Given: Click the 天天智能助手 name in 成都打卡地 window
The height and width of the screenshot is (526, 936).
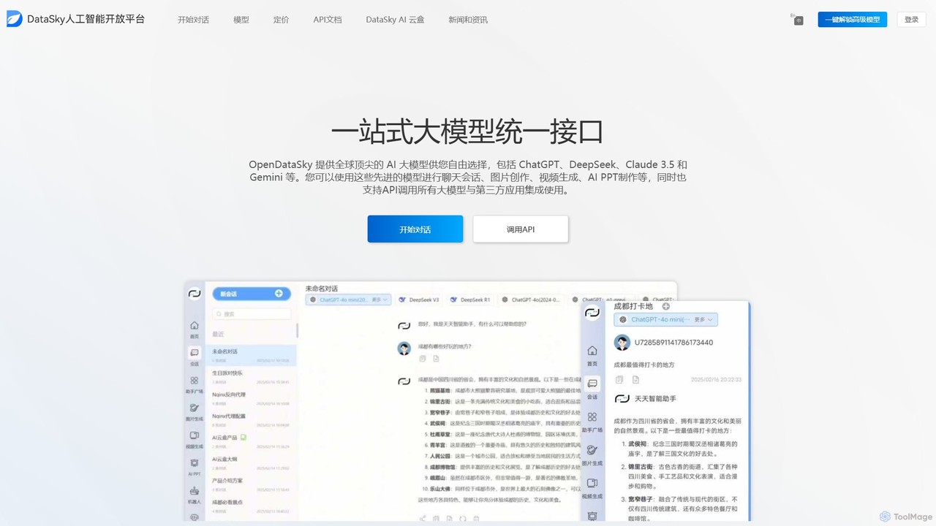Looking at the screenshot, I should point(655,399).
